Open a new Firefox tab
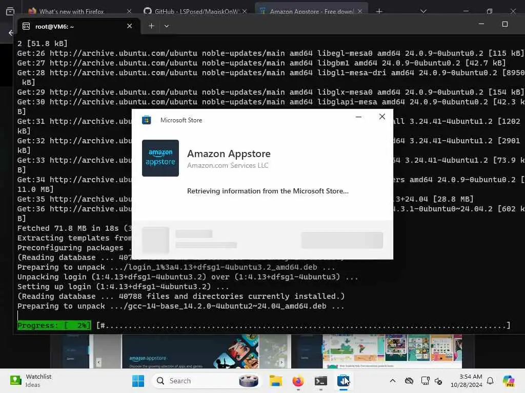Viewport: 525px width, 393px height. coord(379,11)
